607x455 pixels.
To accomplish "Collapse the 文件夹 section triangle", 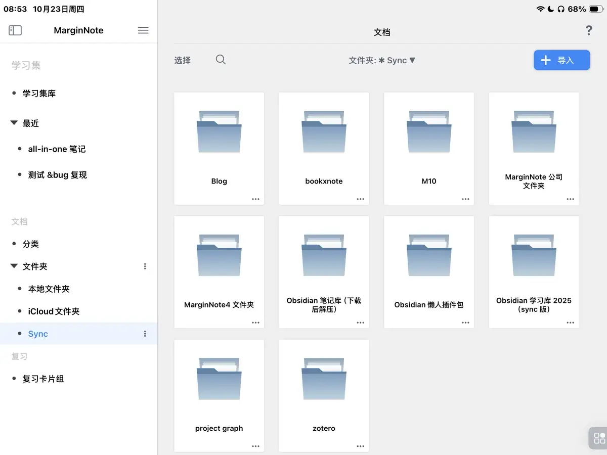I will pyautogui.click(x=14, y=266).
